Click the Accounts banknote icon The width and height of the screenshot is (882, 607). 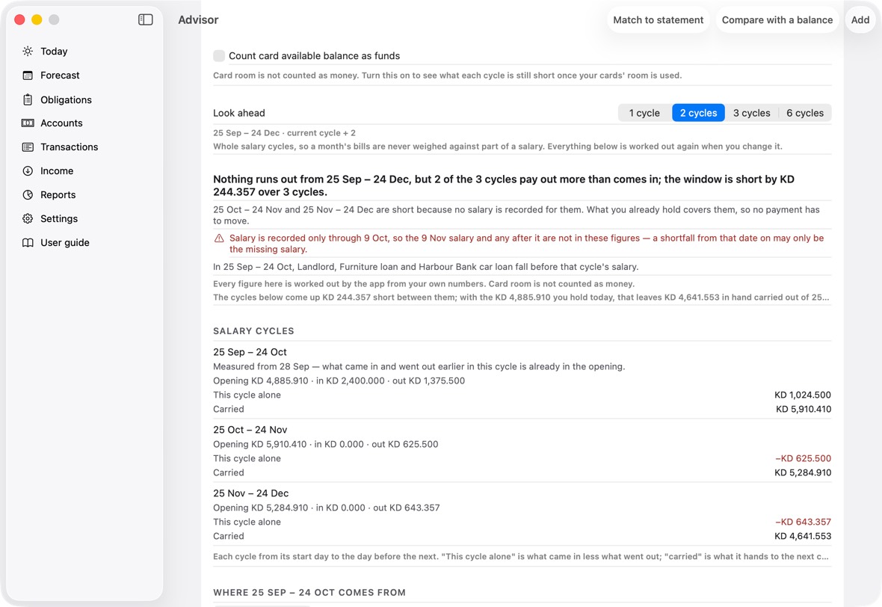(28, 123)
